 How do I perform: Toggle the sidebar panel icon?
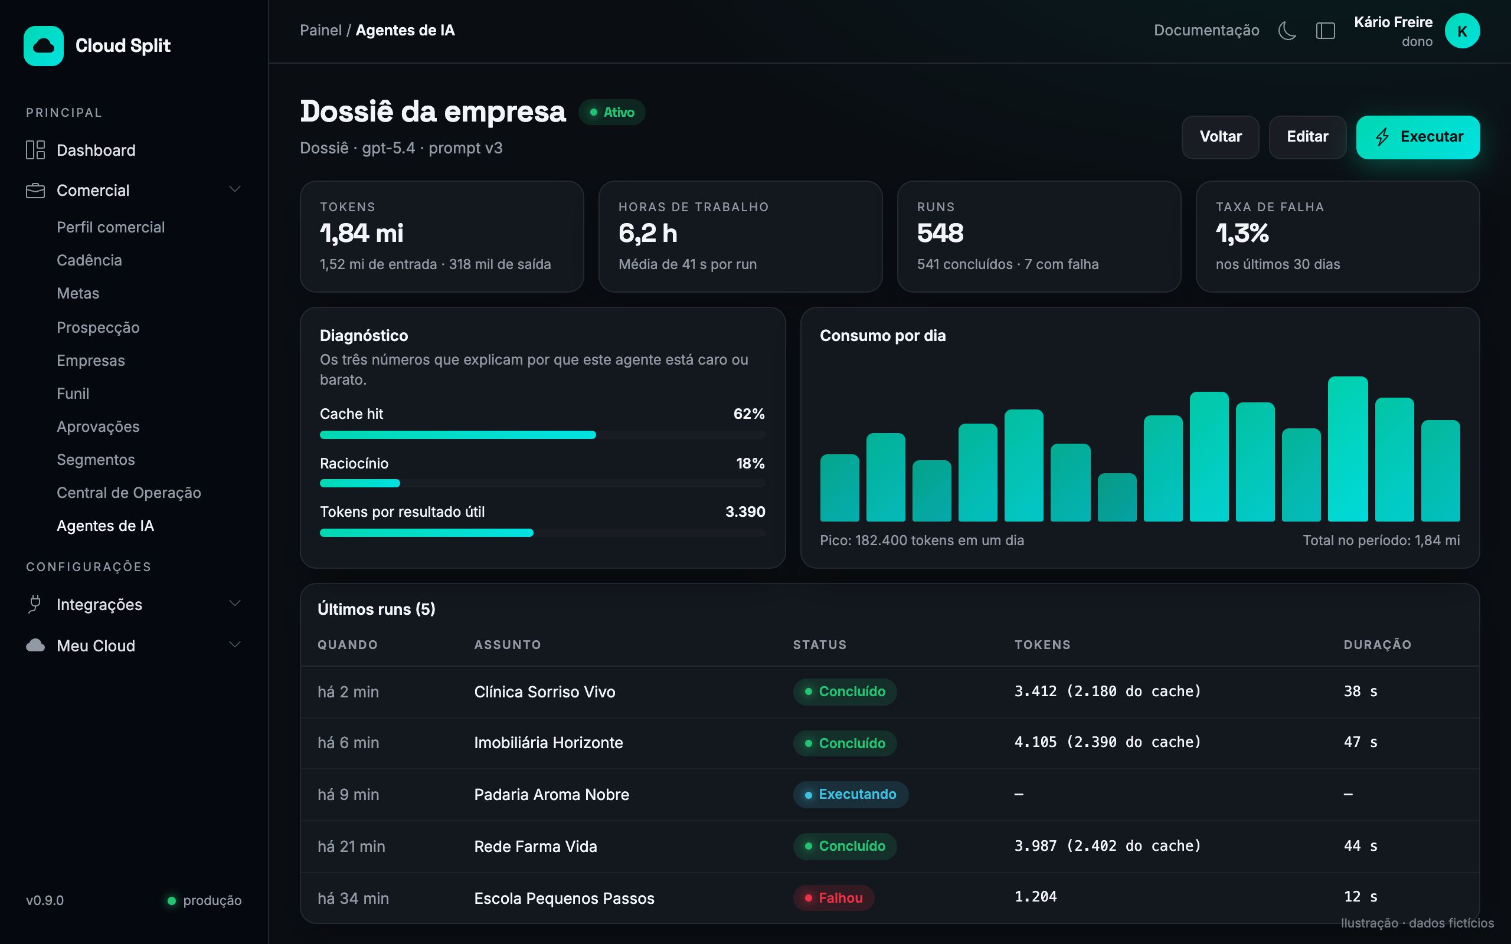[1326, 31]
